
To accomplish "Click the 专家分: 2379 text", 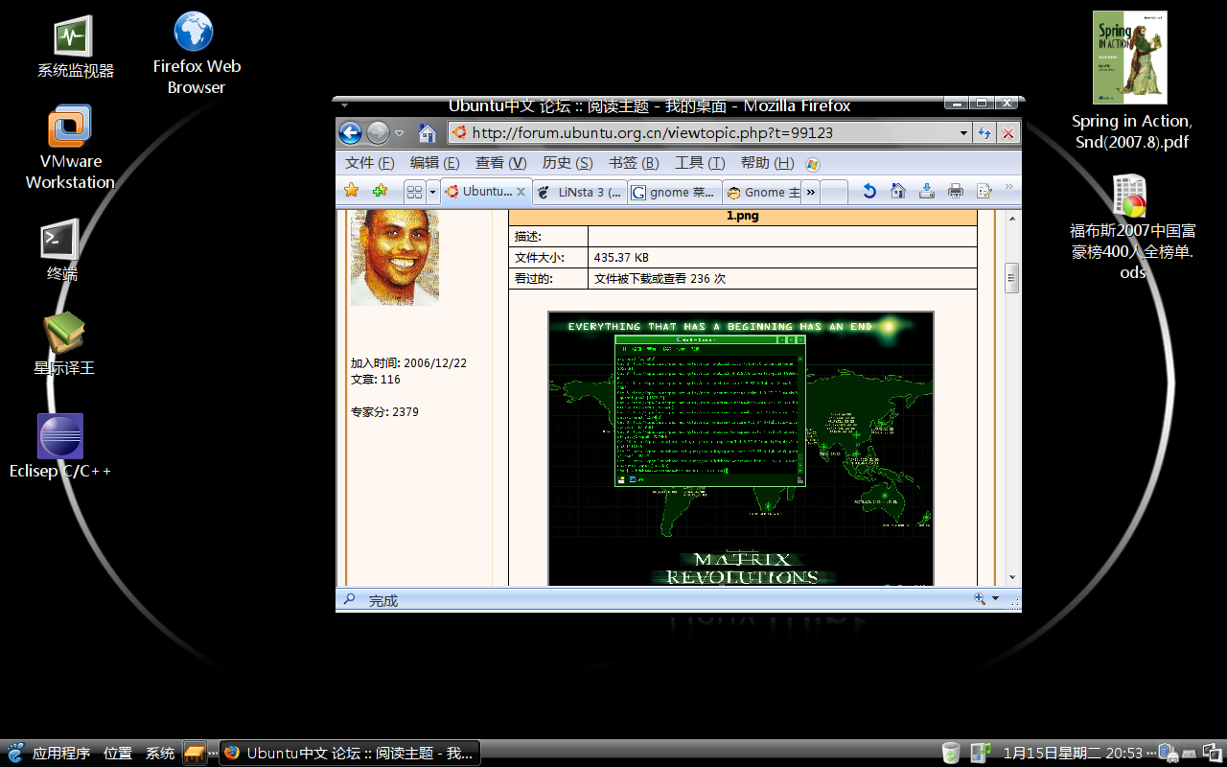I will [x=384, y=412].
